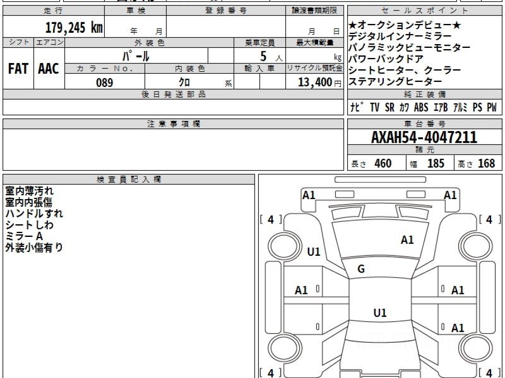This screenshot has width=505, height=378.
Task: Click the A1 mark on the hood
Action: [407, 240]
